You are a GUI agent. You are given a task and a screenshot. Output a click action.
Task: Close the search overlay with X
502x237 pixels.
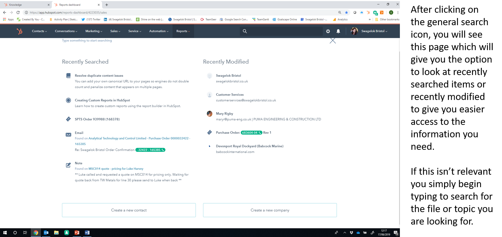[333, 41]
